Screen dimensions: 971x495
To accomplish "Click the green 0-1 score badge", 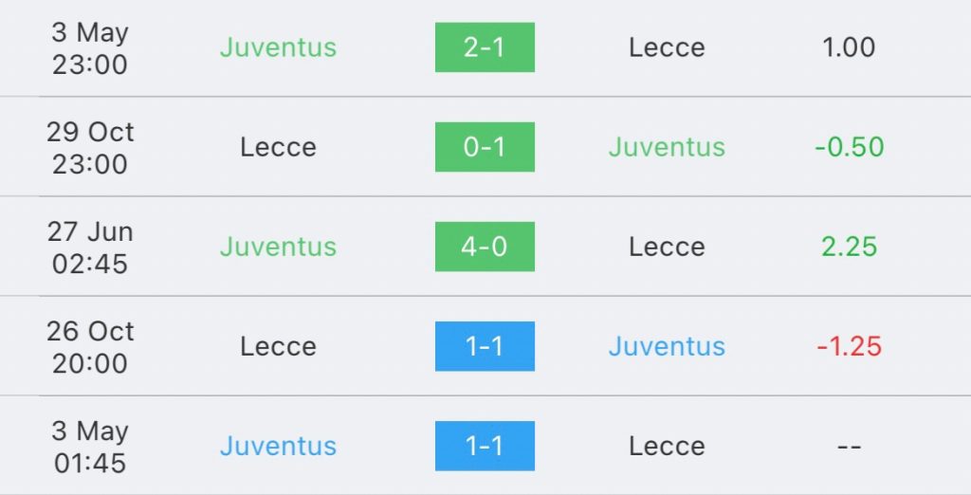I will tap(485, 147).
